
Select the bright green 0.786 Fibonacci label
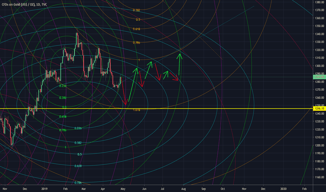63,130
